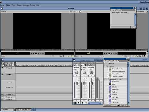
Task: Click the play button in Audio Mixer
Action: [79, 103]
